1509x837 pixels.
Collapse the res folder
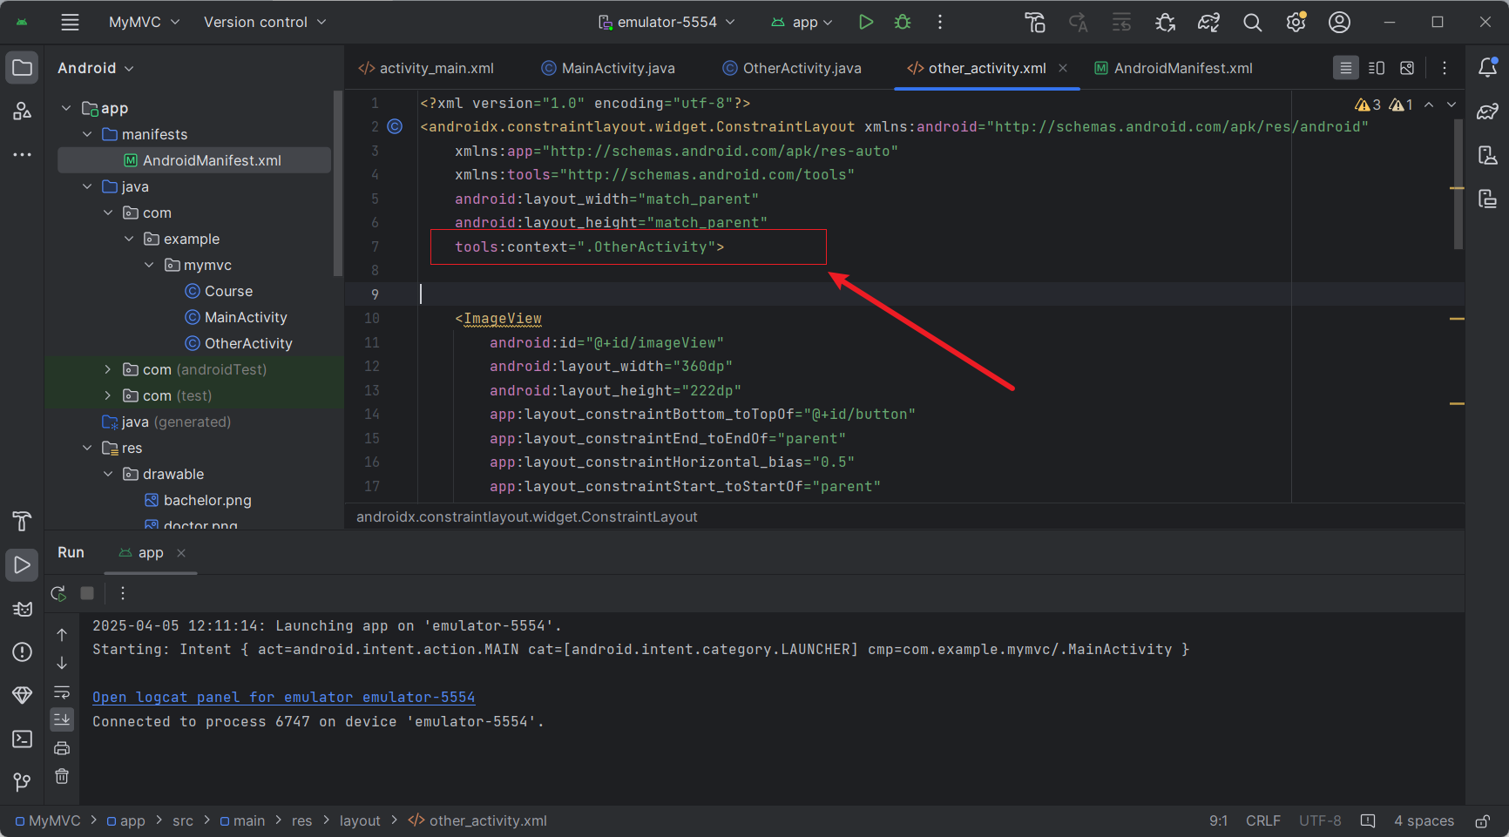87,448
